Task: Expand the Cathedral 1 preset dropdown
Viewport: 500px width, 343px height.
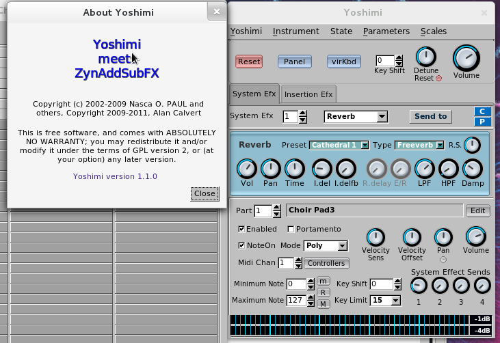Action: pyautogui.click(x=339, y=145)
